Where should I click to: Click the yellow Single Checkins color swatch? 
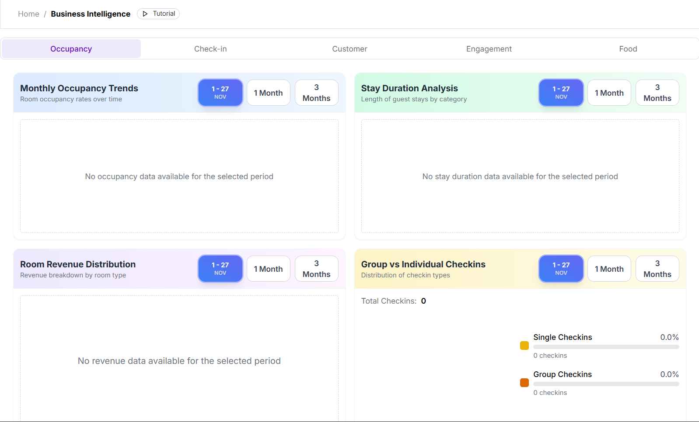[x=524, y=346]
